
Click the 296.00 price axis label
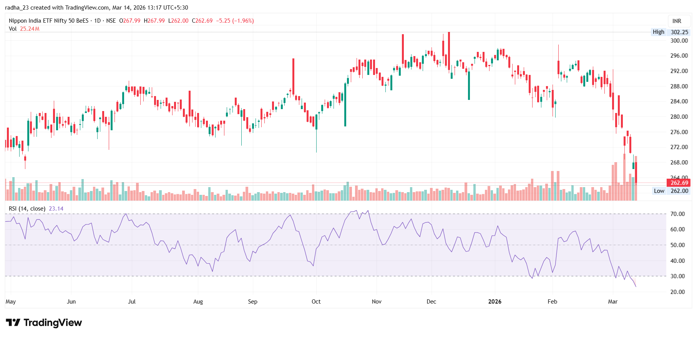coord(679,56)
